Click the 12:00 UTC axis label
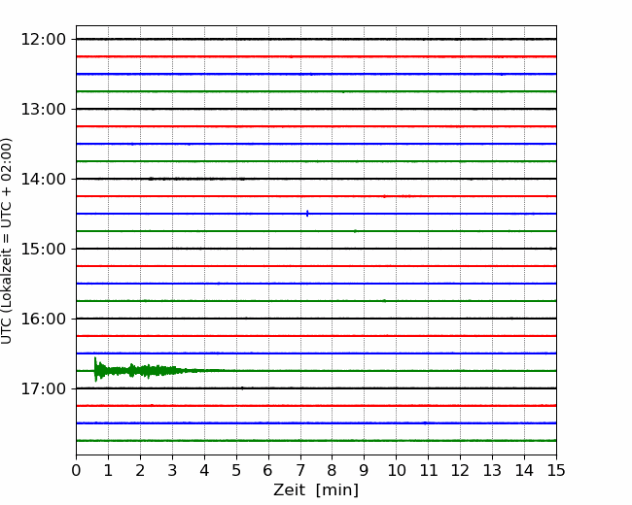 tap(43, 40)
